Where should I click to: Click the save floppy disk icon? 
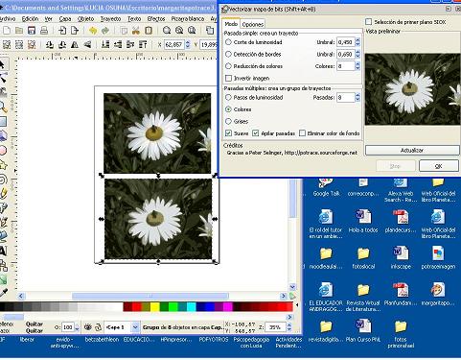[32, 31]
